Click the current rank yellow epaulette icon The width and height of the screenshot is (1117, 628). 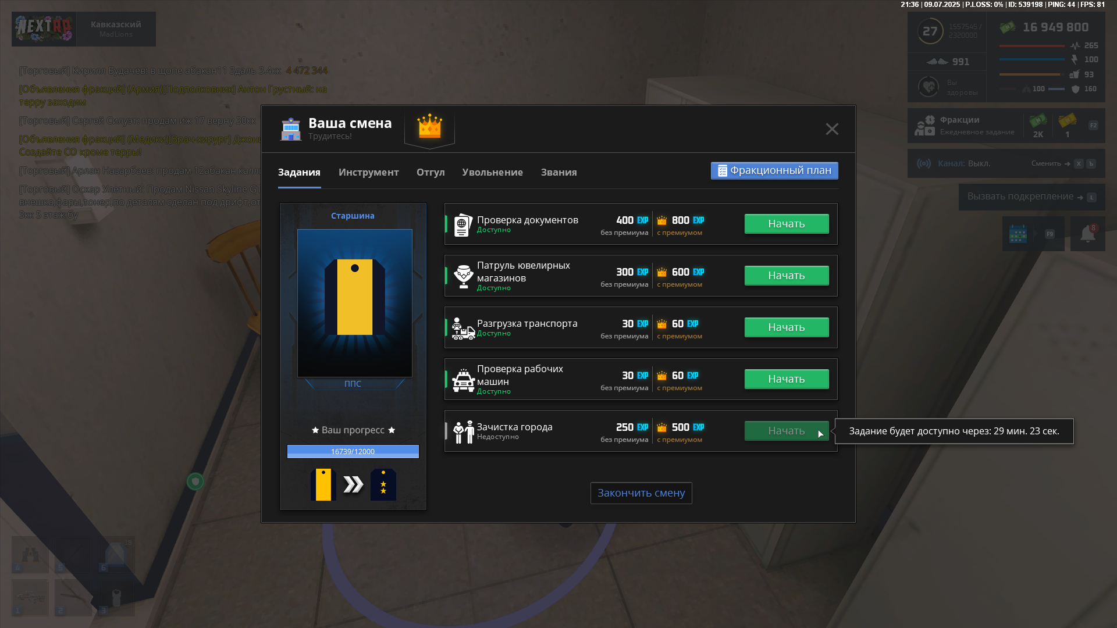323,484
